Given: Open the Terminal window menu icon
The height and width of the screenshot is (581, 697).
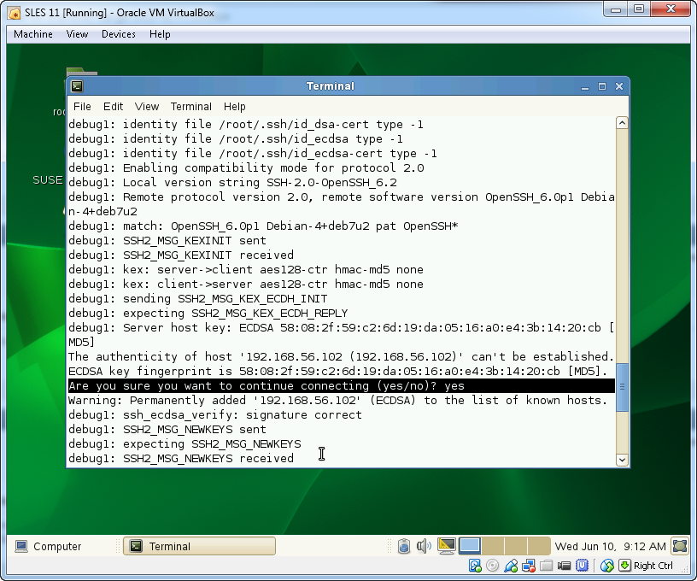Looking at the screenshot, I should [x=77, y=86].
